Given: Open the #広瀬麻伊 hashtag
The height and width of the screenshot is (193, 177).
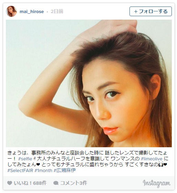Looking at the screenshot, I should tap(65, 171).
